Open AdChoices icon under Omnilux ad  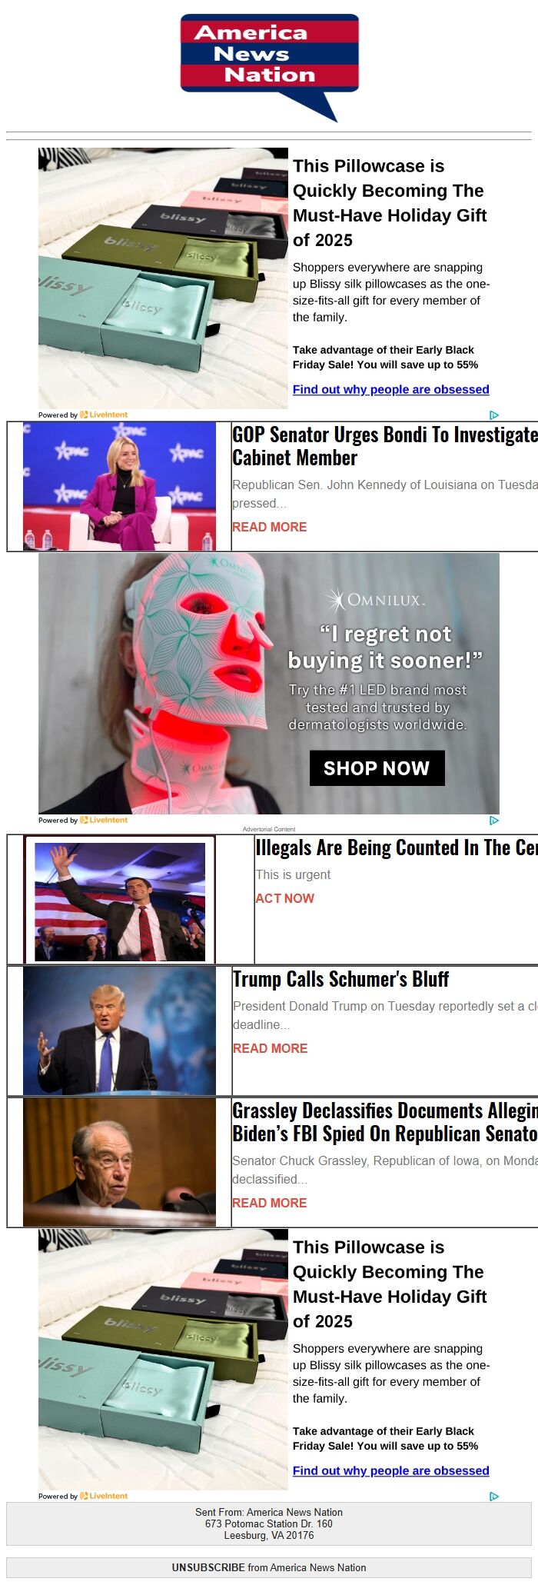(494, 821)
